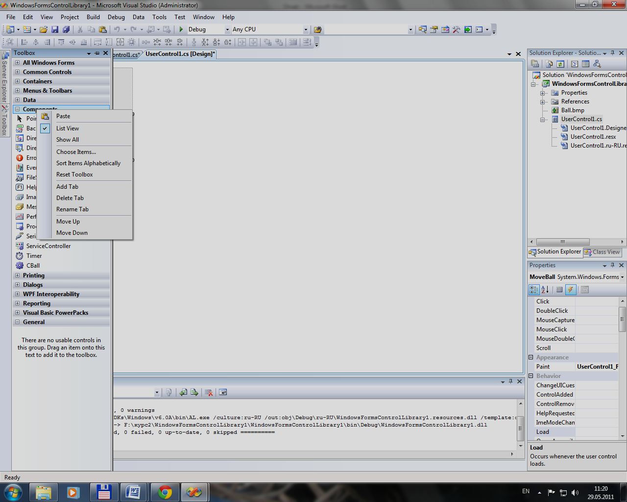Open the Tools menu
The image size is (627, 502).
pyautogui.click(x=160, y=17)
